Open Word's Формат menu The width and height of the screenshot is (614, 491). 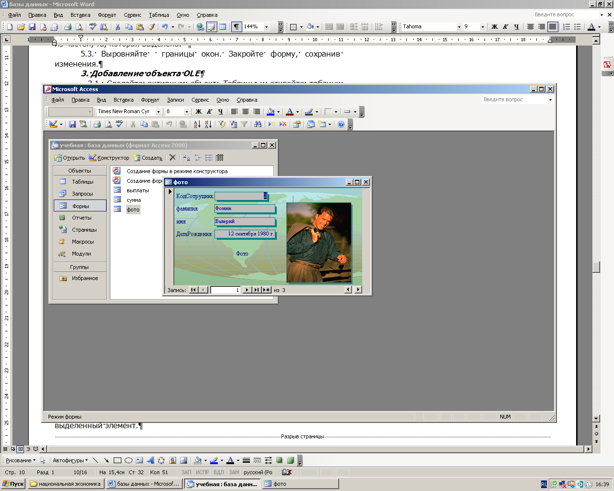coord(107,15)
